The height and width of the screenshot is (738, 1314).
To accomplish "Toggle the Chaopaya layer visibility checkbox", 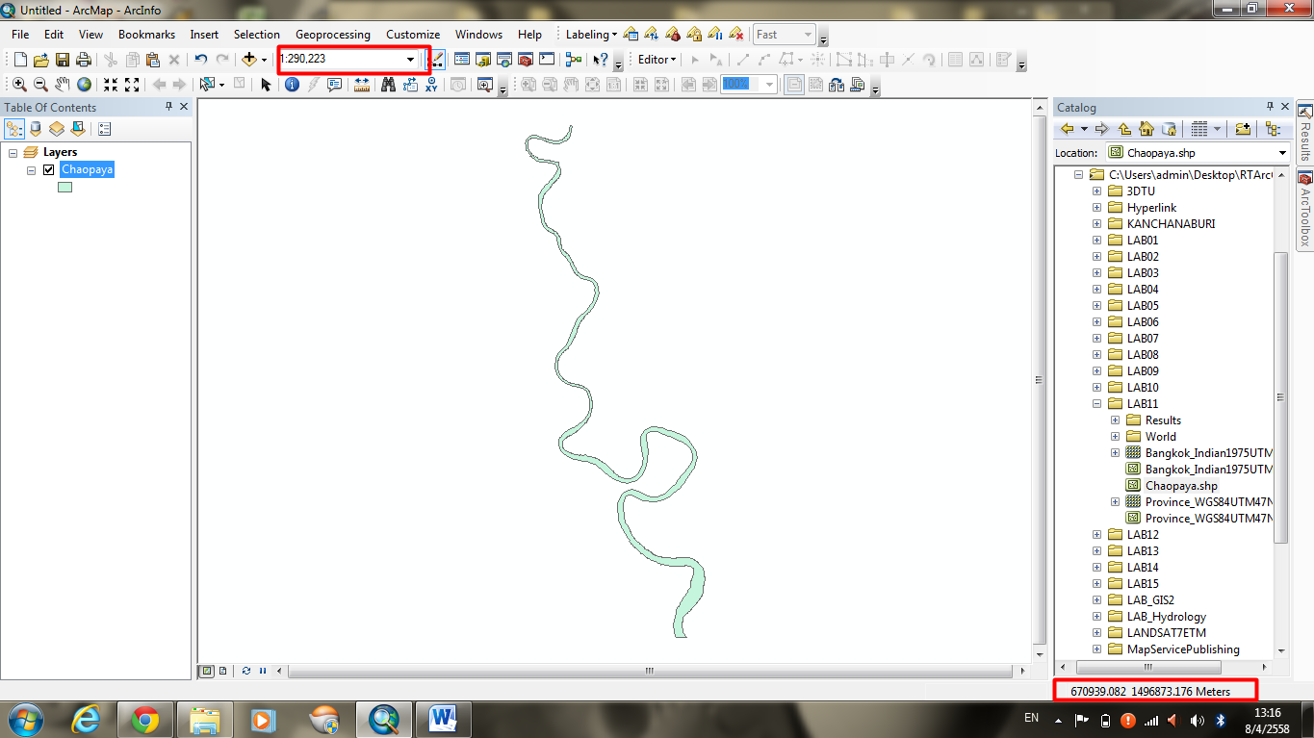I will [48, 169].
